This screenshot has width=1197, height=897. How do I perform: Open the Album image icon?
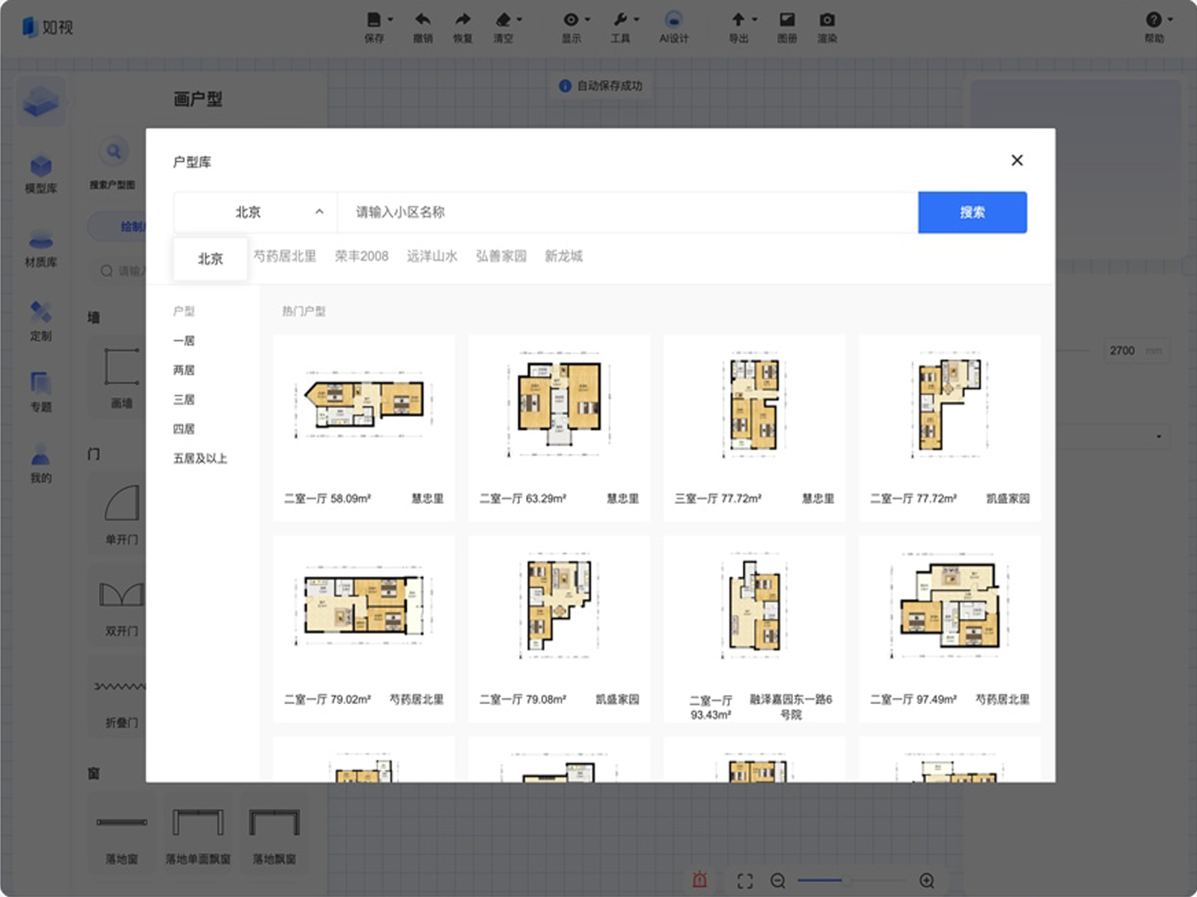click(786, 21)
